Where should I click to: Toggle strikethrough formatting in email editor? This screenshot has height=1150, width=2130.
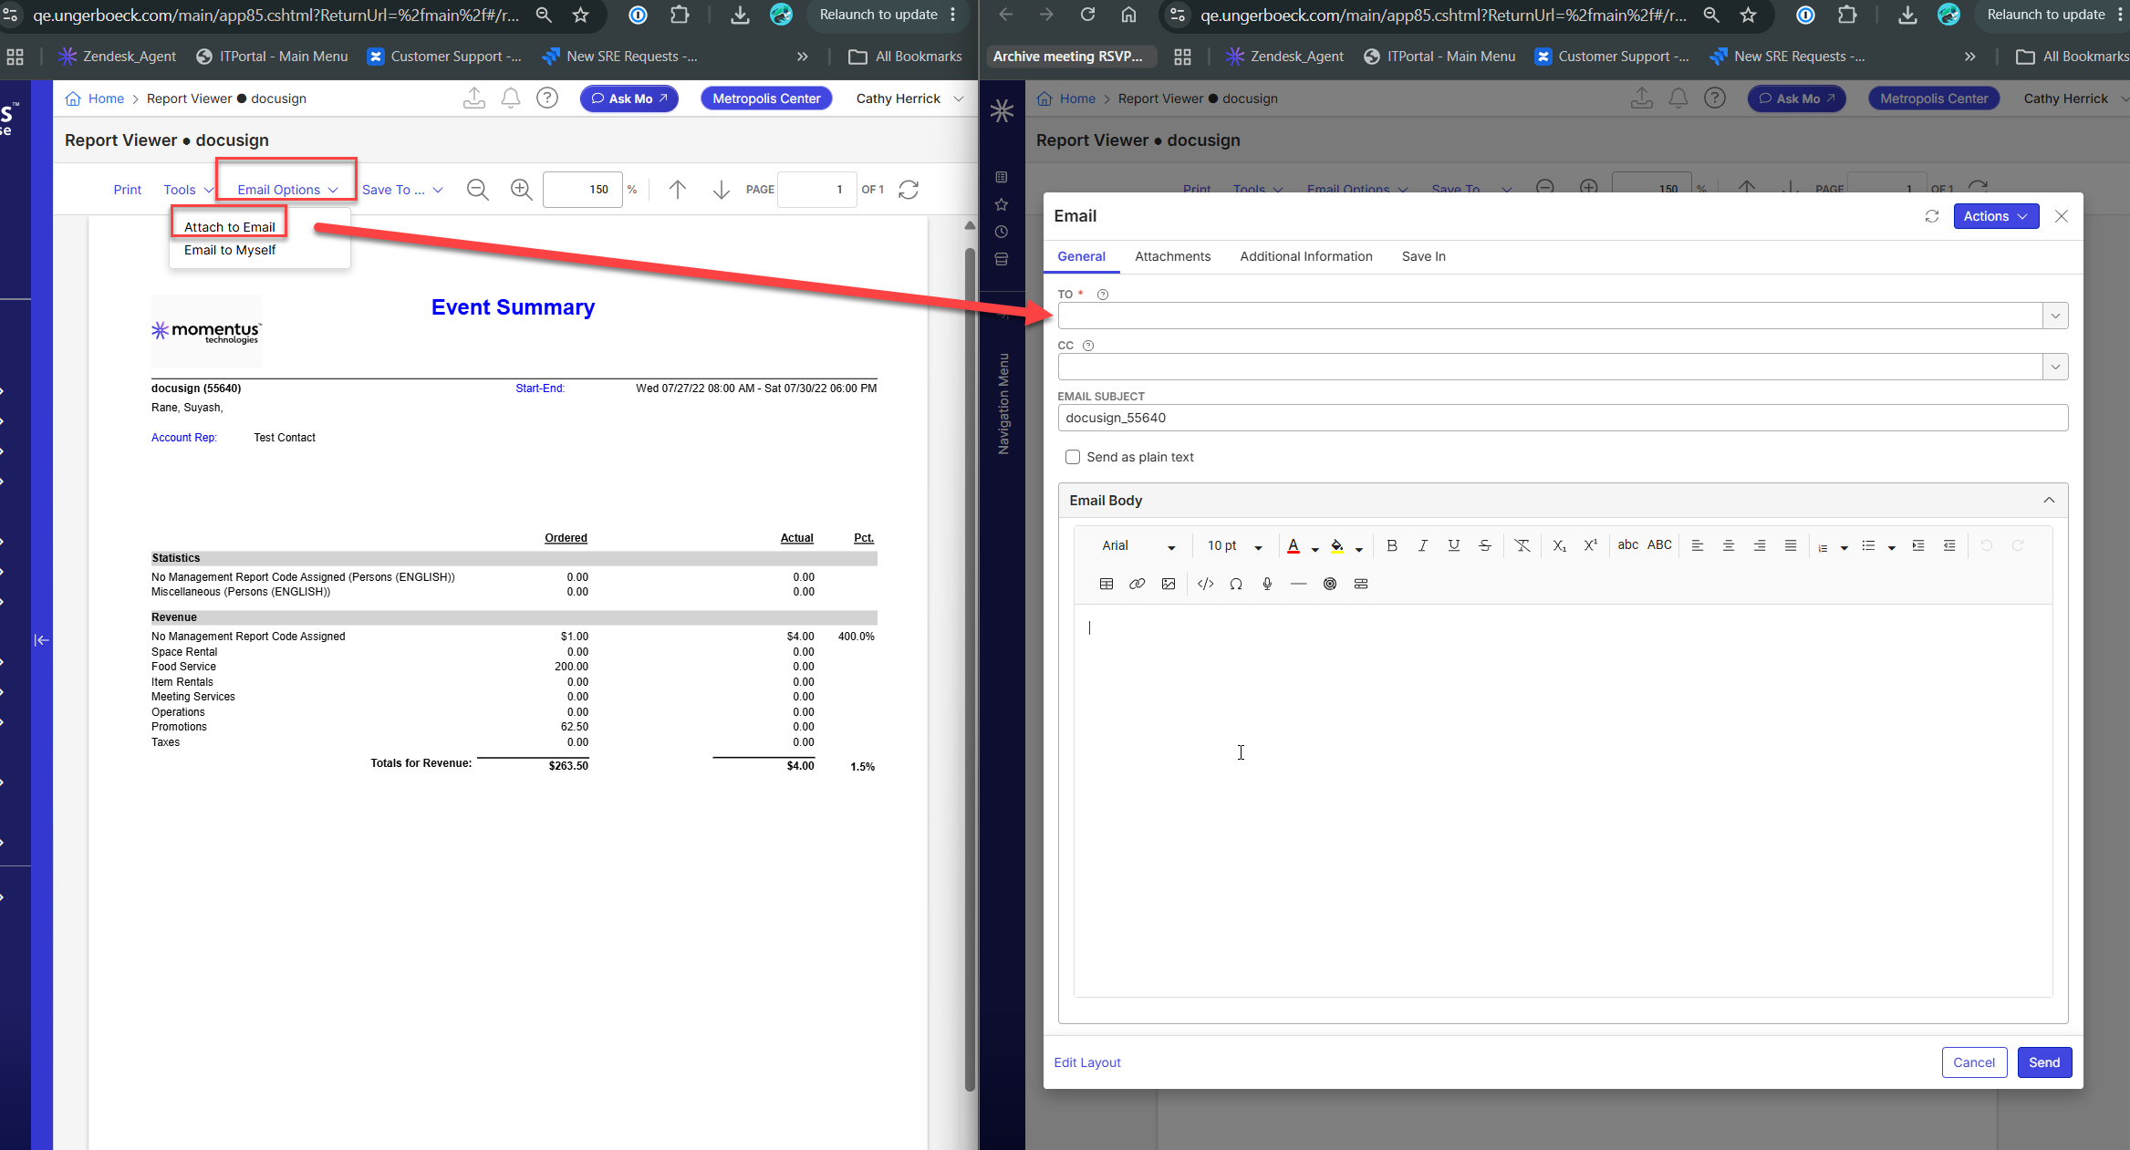1485,545
